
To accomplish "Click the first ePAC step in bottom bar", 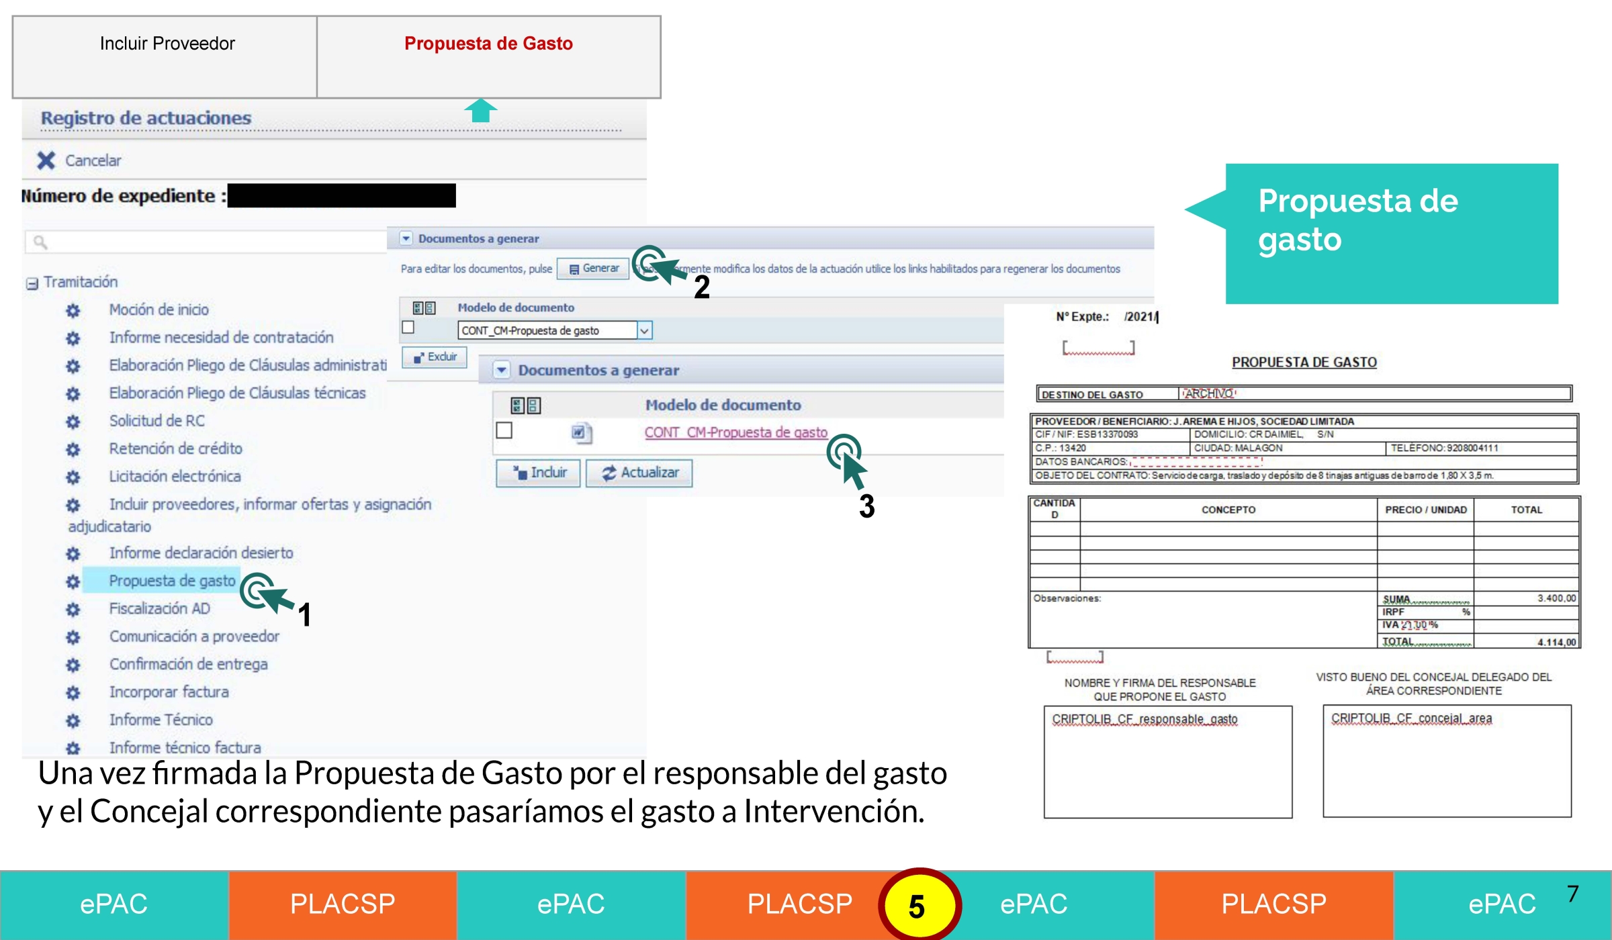I will (x=114, y=905).
